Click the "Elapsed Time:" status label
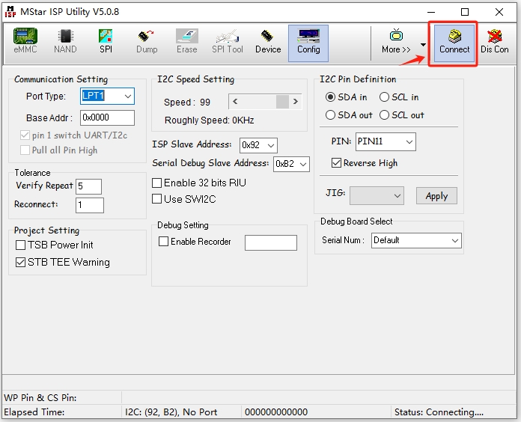Image resolution: width=521 pixels, height=422 pixels. (34, 412)
